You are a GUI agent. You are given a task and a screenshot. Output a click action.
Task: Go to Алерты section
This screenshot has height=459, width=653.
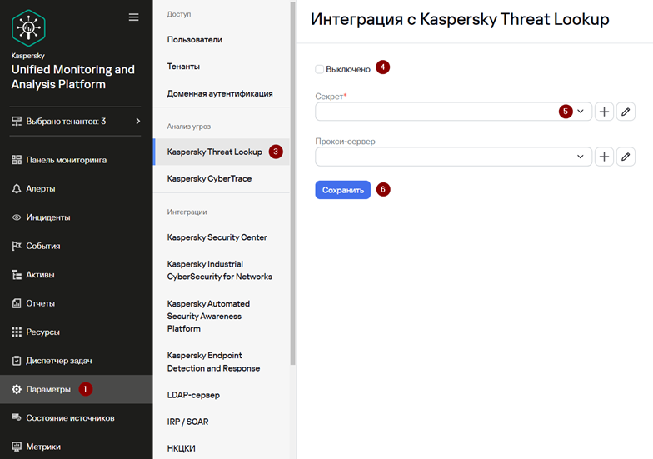(77, 188)
